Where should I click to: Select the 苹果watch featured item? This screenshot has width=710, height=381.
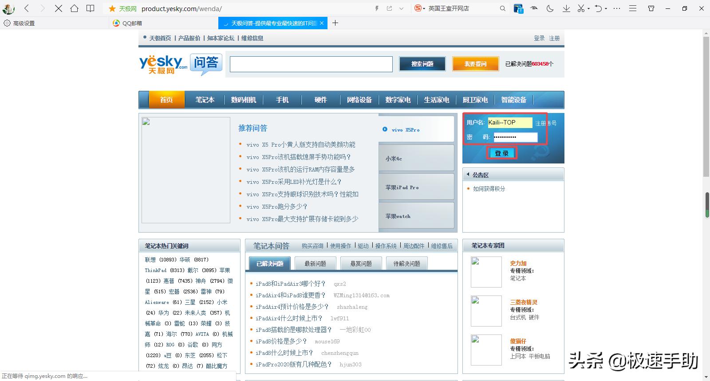pyautogui.click(x=416, y=216)
